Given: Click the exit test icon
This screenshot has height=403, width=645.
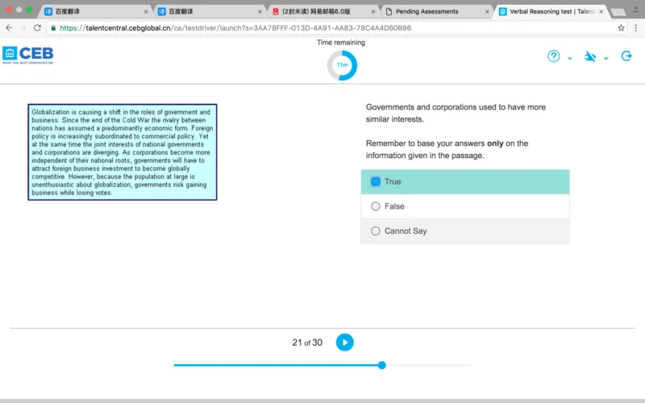Looking at the screenshot, I should pos(626,56).
